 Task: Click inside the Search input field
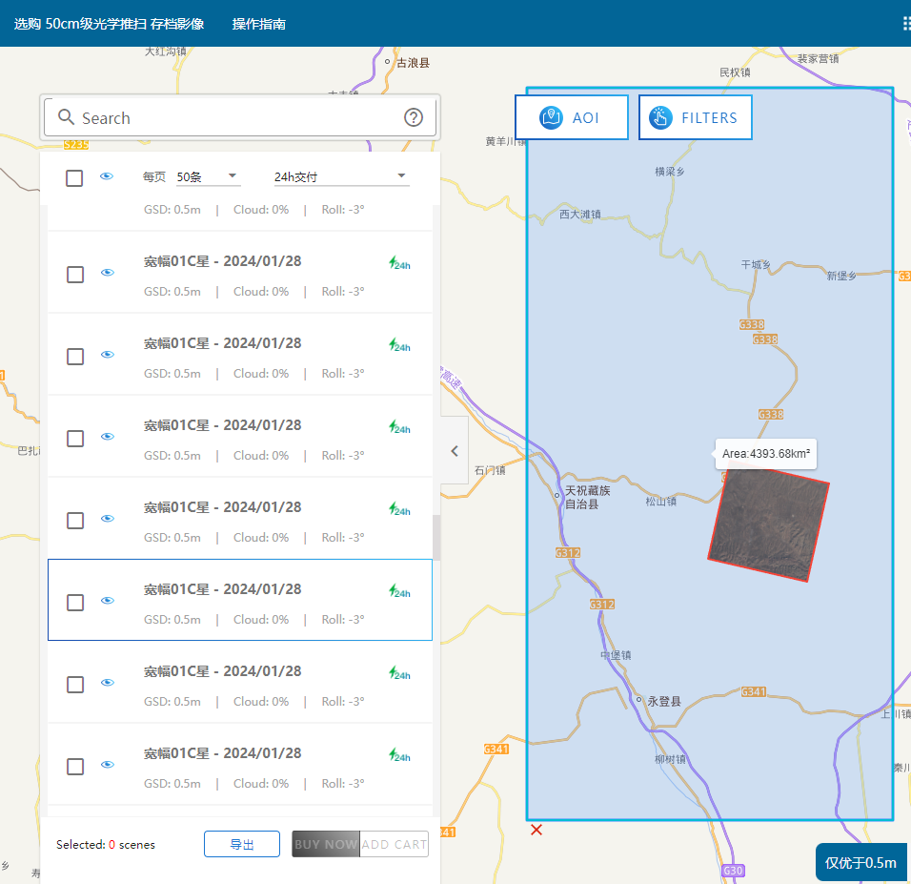239,117
